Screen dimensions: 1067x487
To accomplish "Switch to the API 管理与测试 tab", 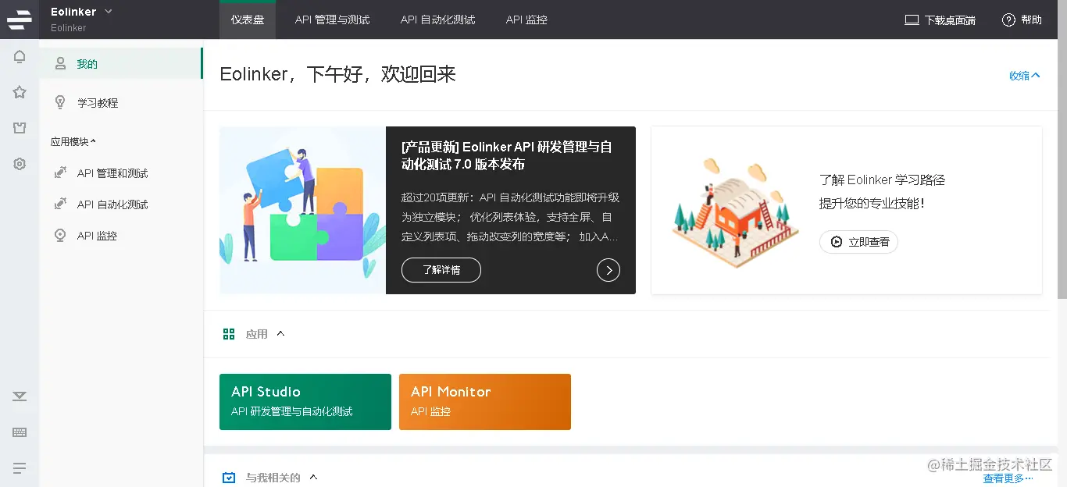I will click(x=332, y=20).
